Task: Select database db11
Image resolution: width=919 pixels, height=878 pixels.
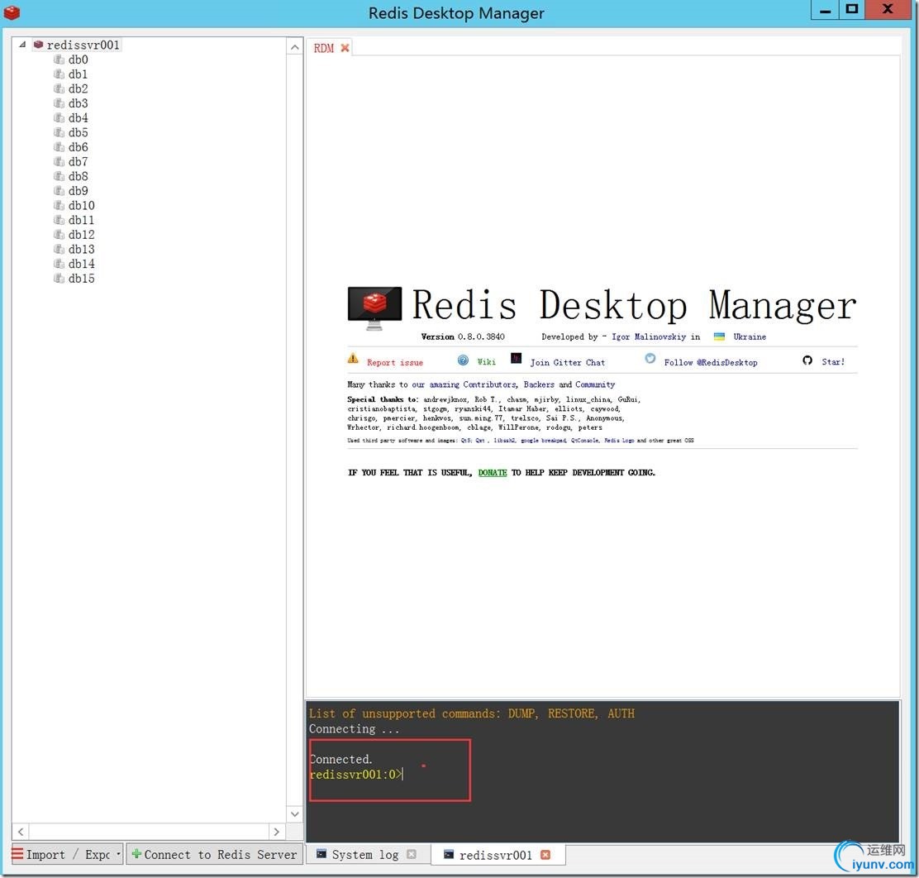Action: 82,220
